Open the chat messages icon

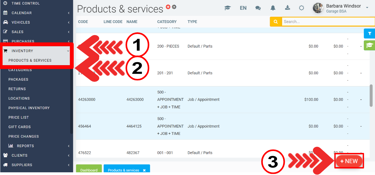click(x=258, y=8)
